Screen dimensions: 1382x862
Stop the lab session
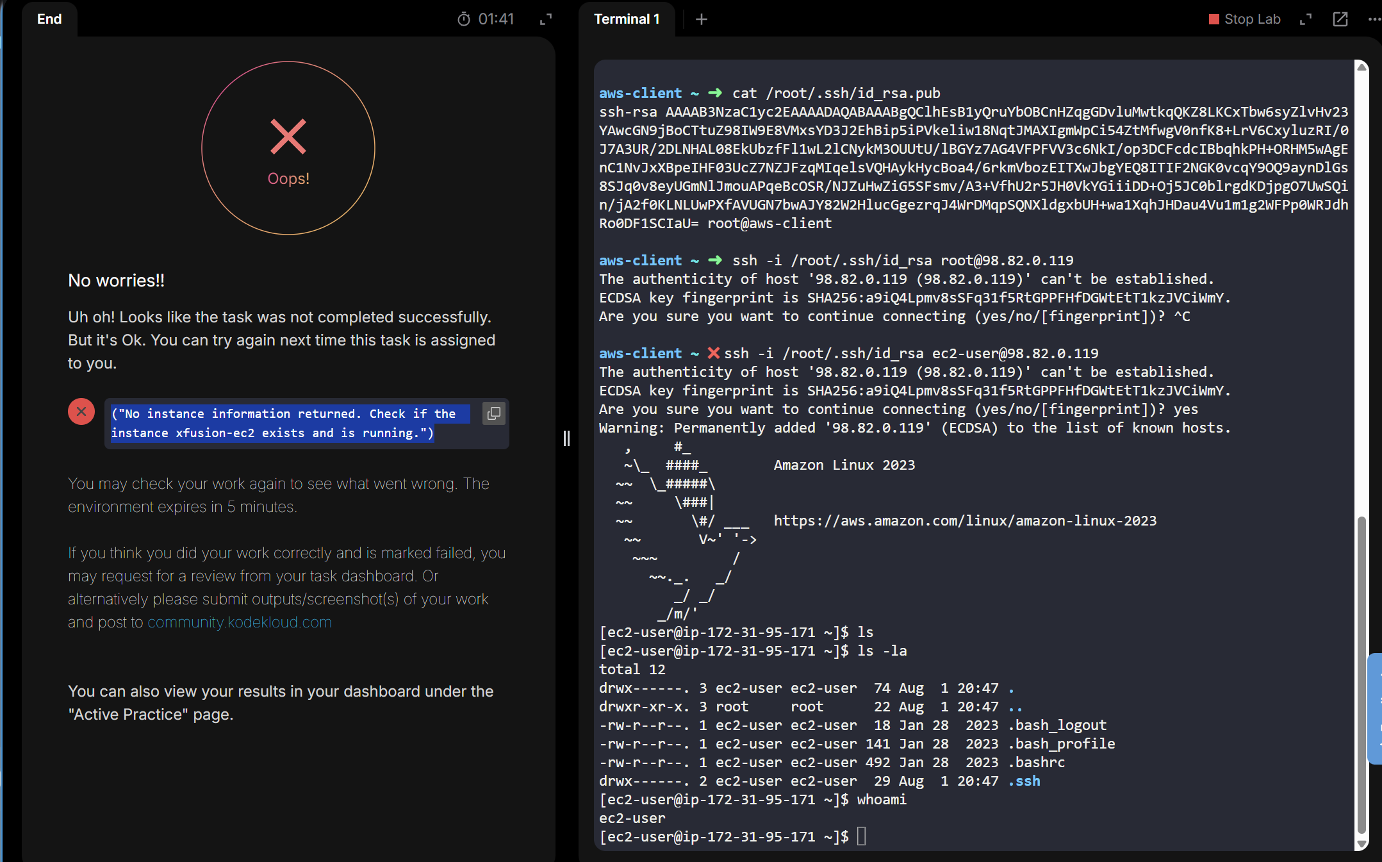[x=1244, y=19]
